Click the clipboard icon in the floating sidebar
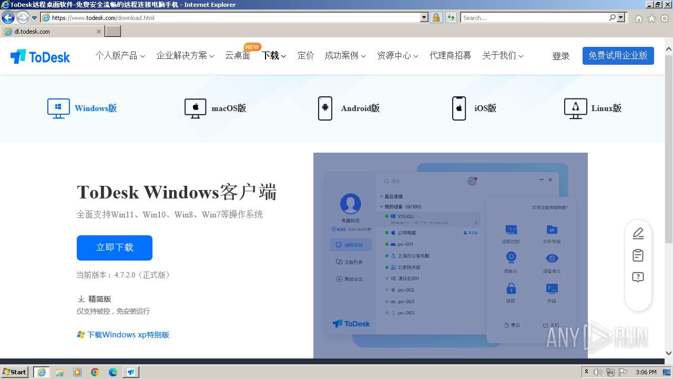673x379 pixels. (638, 255)
